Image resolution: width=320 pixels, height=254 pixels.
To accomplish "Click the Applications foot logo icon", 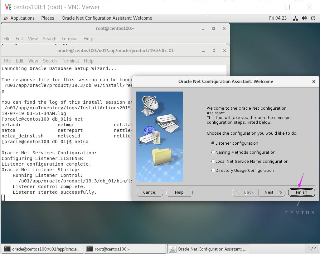I will [x=6, y=18].
